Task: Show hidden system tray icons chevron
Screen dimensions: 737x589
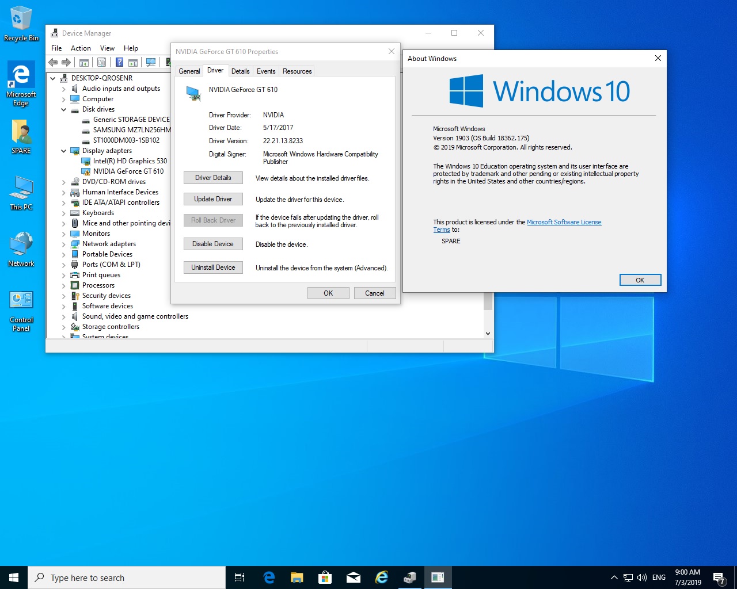Action: (614, 577)
